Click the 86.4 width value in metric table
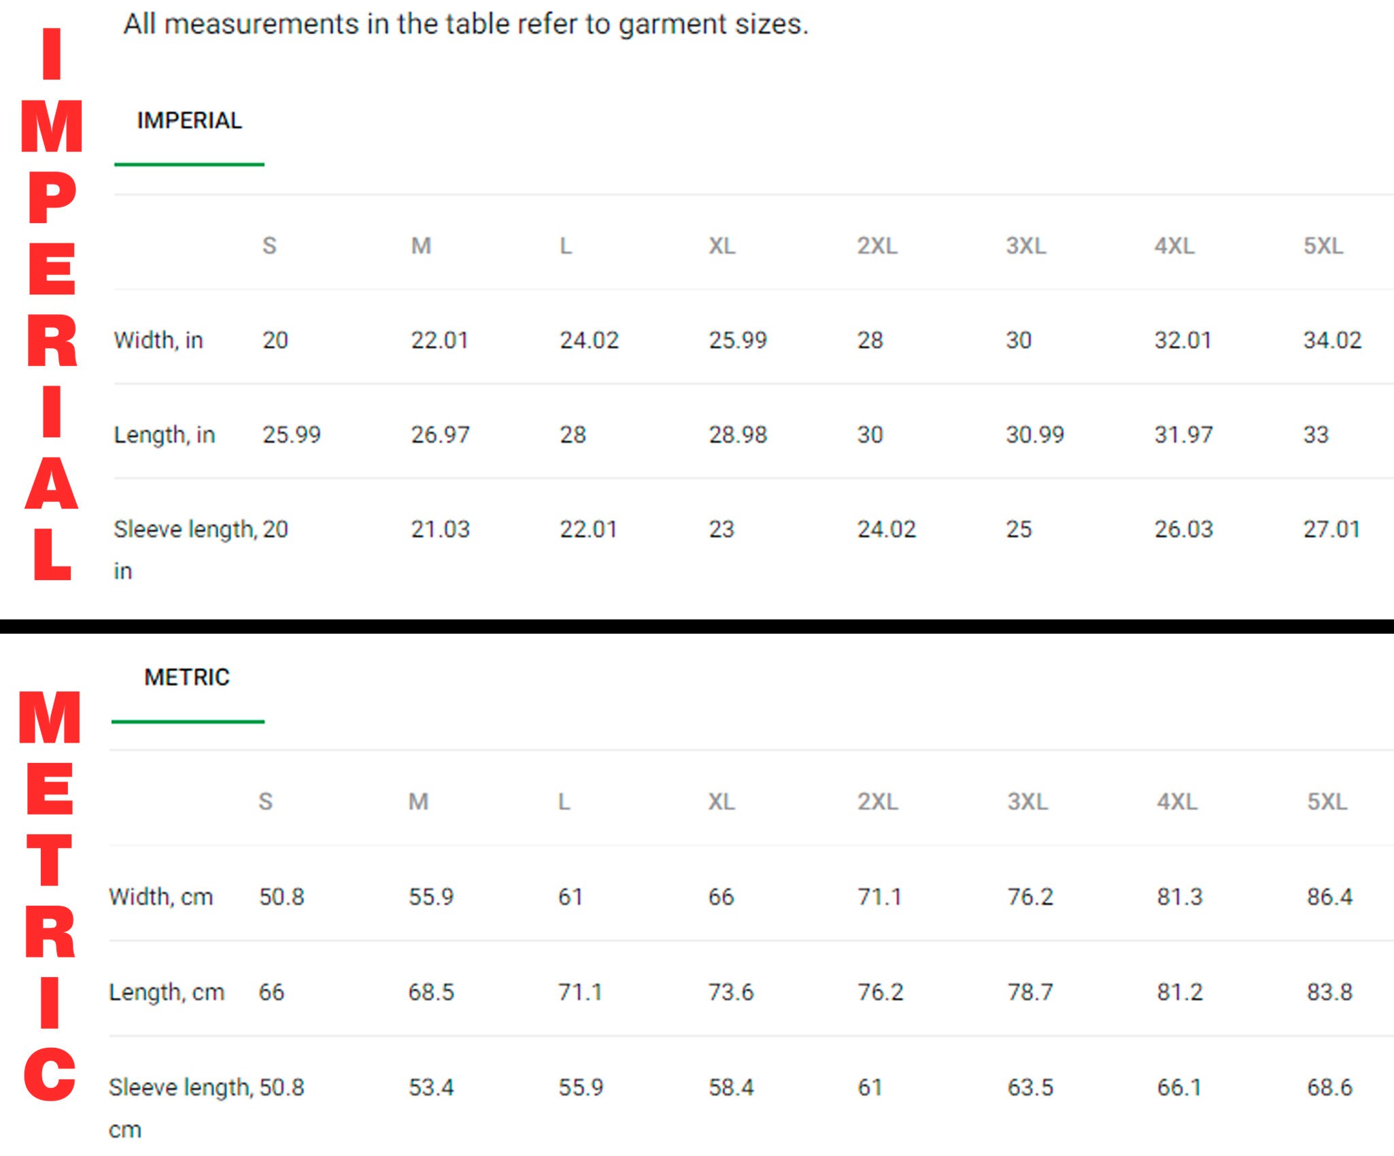The height and width of the screenshot is (1156, 1394). [x=1329, y=897]
